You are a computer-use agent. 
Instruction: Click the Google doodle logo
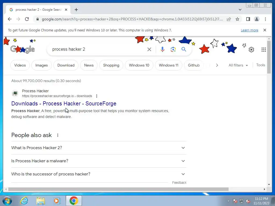click(x=23, y=49)
